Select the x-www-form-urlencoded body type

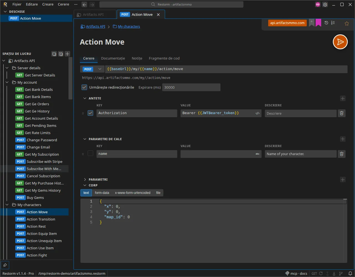pyautogui.click(x=133, y=193)
